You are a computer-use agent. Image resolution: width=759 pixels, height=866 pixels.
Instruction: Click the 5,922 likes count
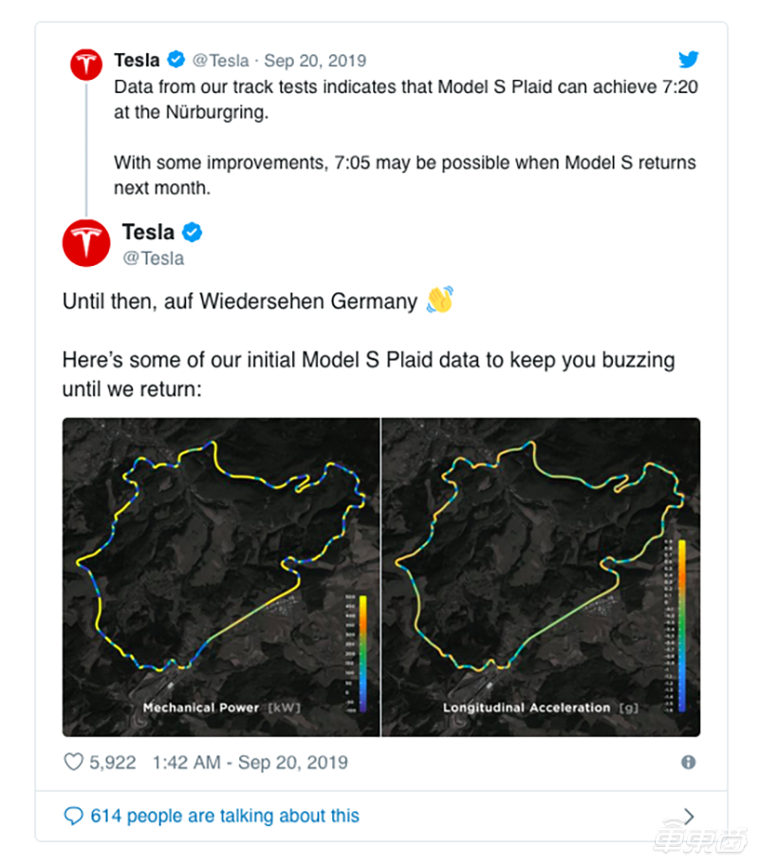coord(113,762)
